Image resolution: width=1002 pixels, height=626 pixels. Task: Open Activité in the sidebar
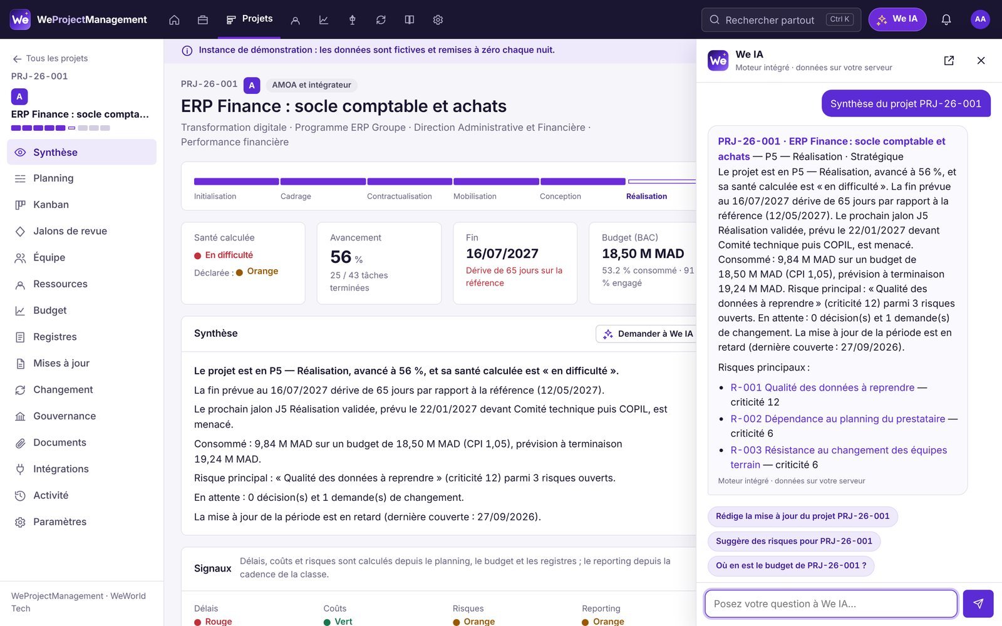pyautogui.click(x=81, y=495)
